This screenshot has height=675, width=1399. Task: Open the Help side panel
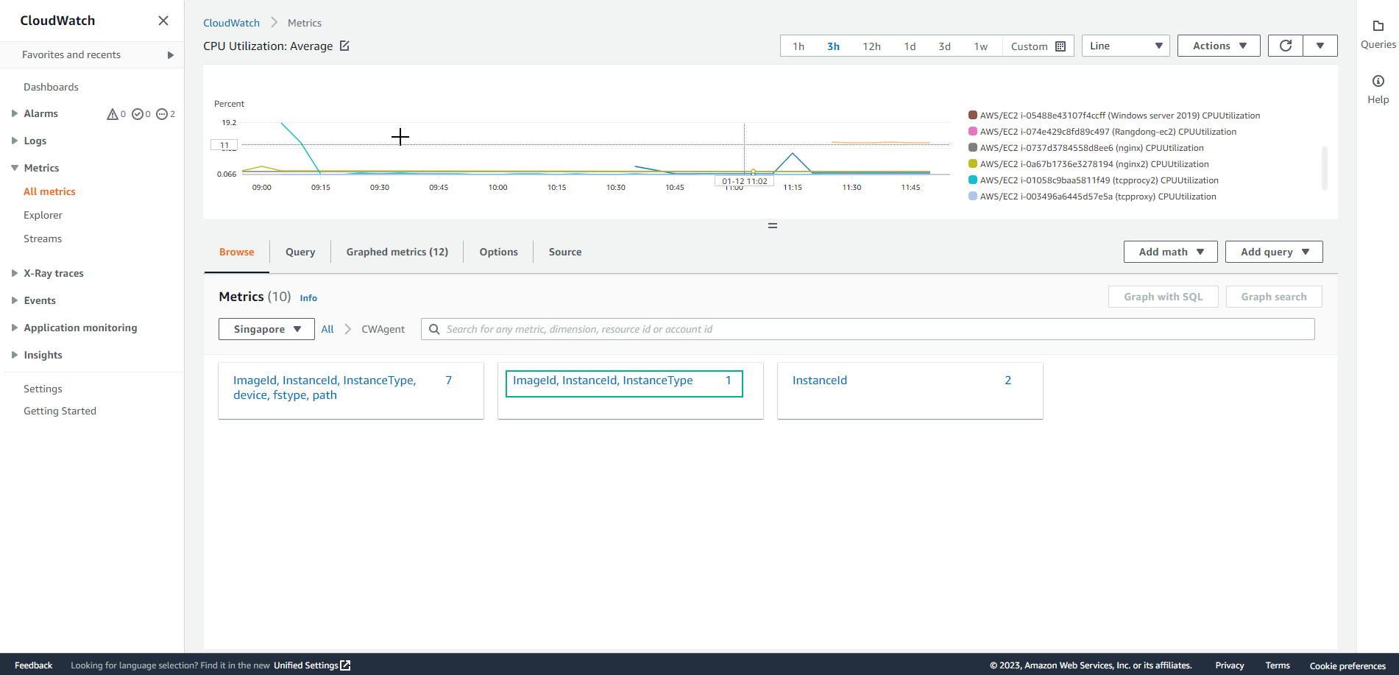pyautogui.click(x=1378, y=90)
